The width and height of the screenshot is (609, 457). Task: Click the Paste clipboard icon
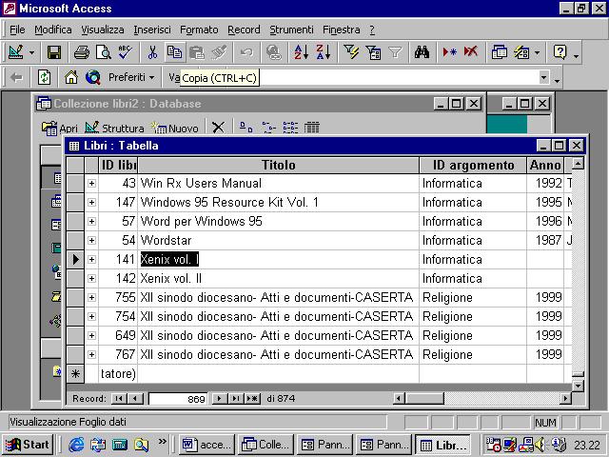(x=197, y=52)
